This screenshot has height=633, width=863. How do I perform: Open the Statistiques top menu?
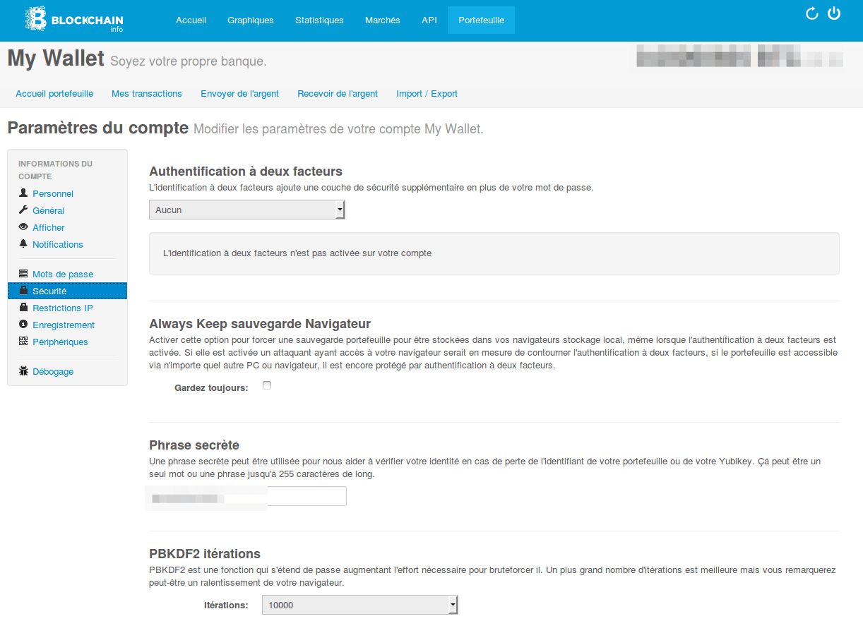coord(319,20)
